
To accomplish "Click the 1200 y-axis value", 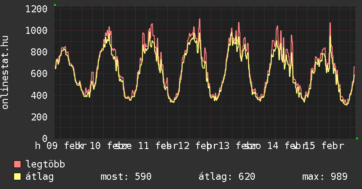I will coord(36,9).
